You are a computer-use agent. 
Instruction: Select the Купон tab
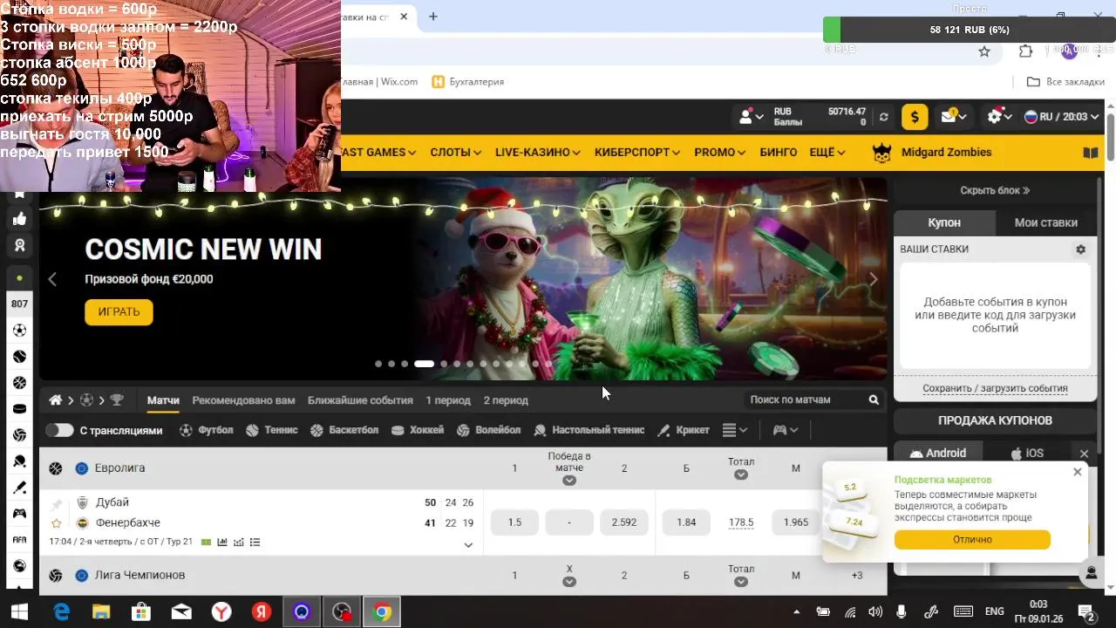click(944, 222)
